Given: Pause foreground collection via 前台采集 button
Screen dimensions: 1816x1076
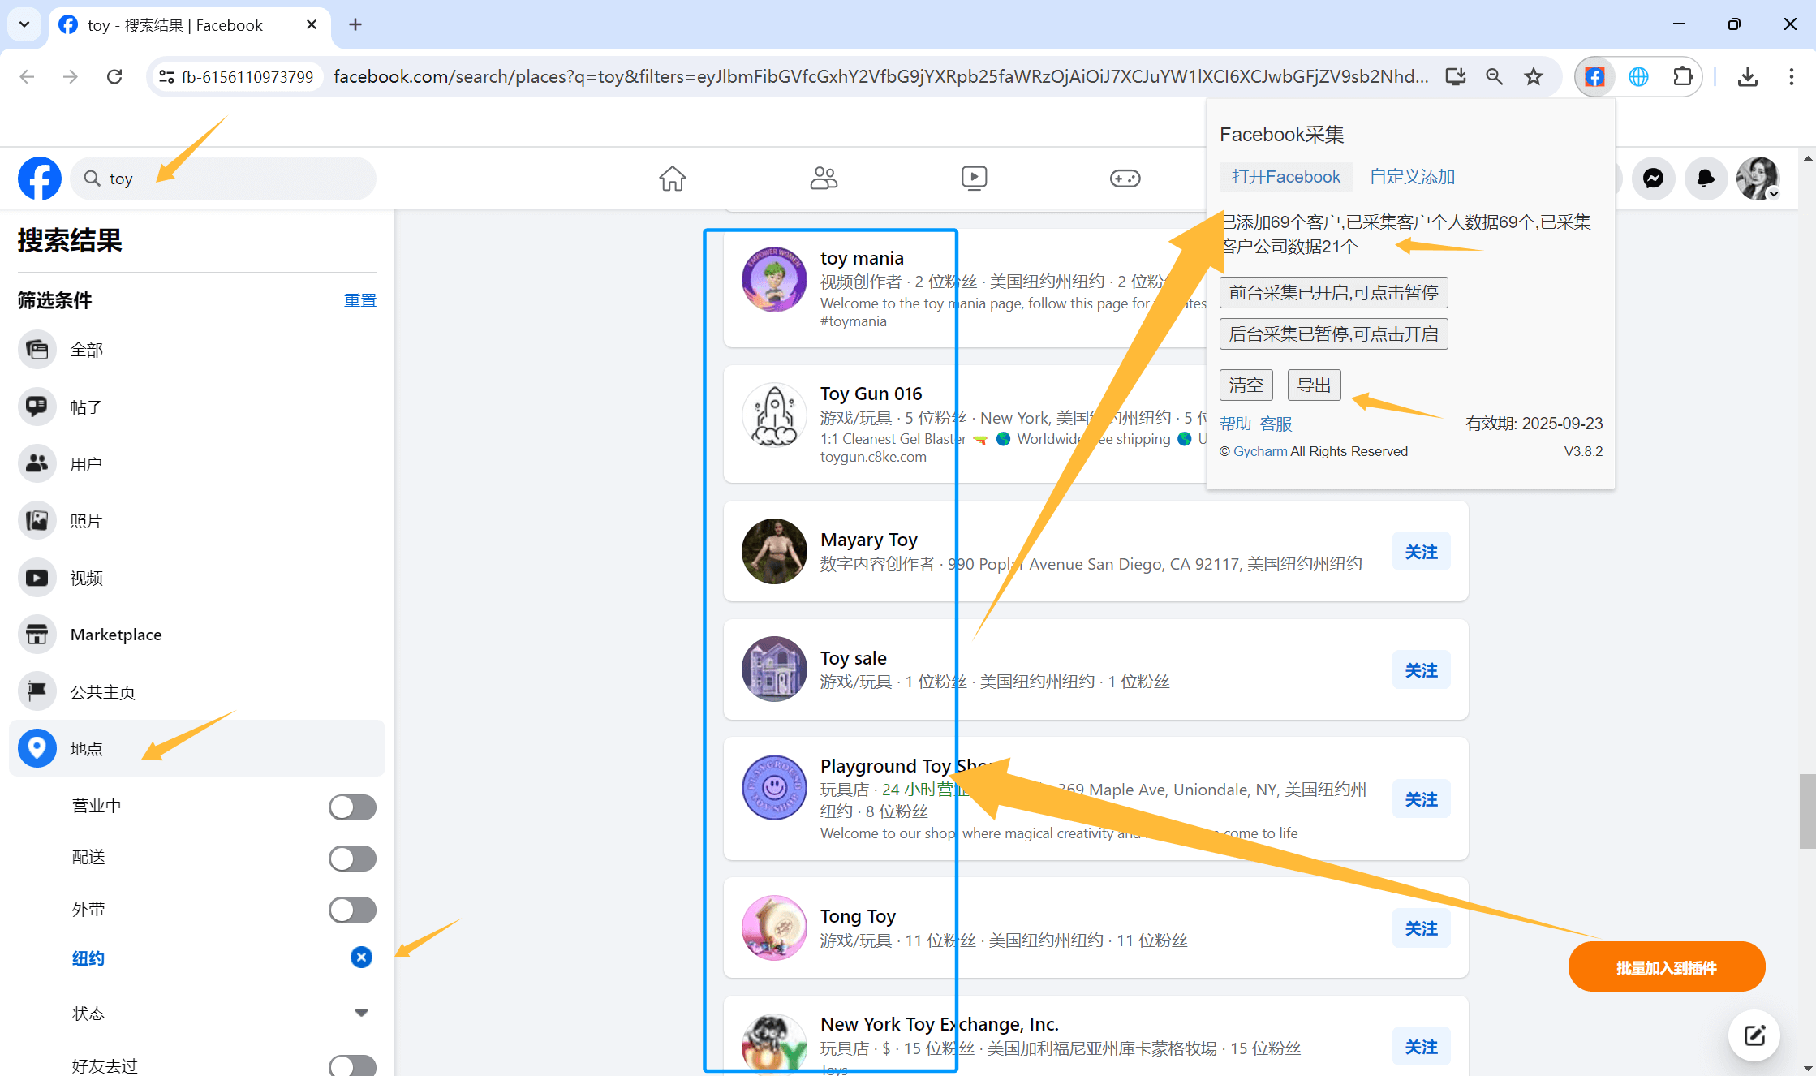Looking at the screenshot, I should [x=1333, y=292].
